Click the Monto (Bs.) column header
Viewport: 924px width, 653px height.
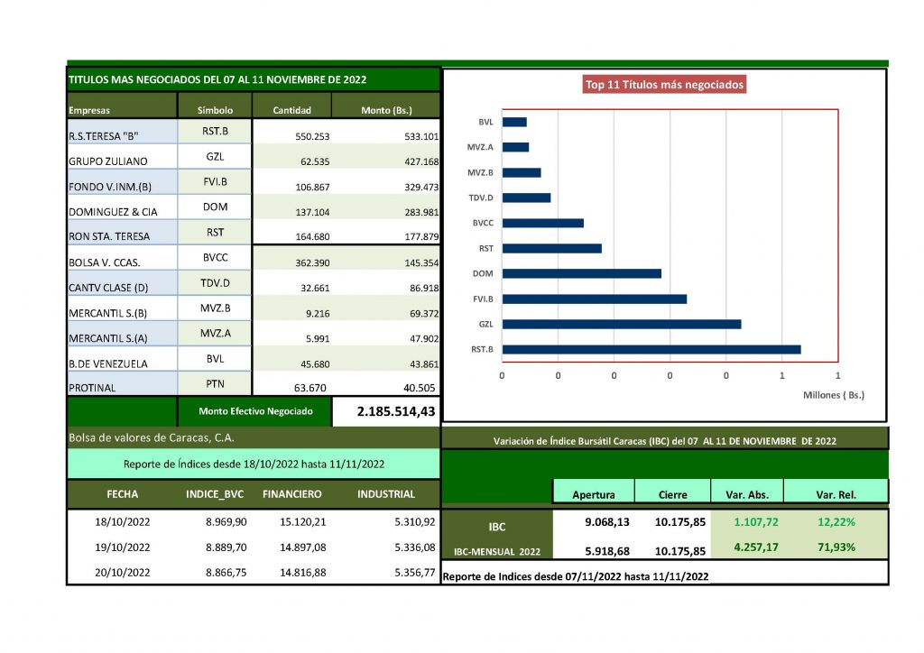[386, 110]
